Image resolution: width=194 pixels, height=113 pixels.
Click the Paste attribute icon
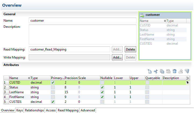click(168, 71)
